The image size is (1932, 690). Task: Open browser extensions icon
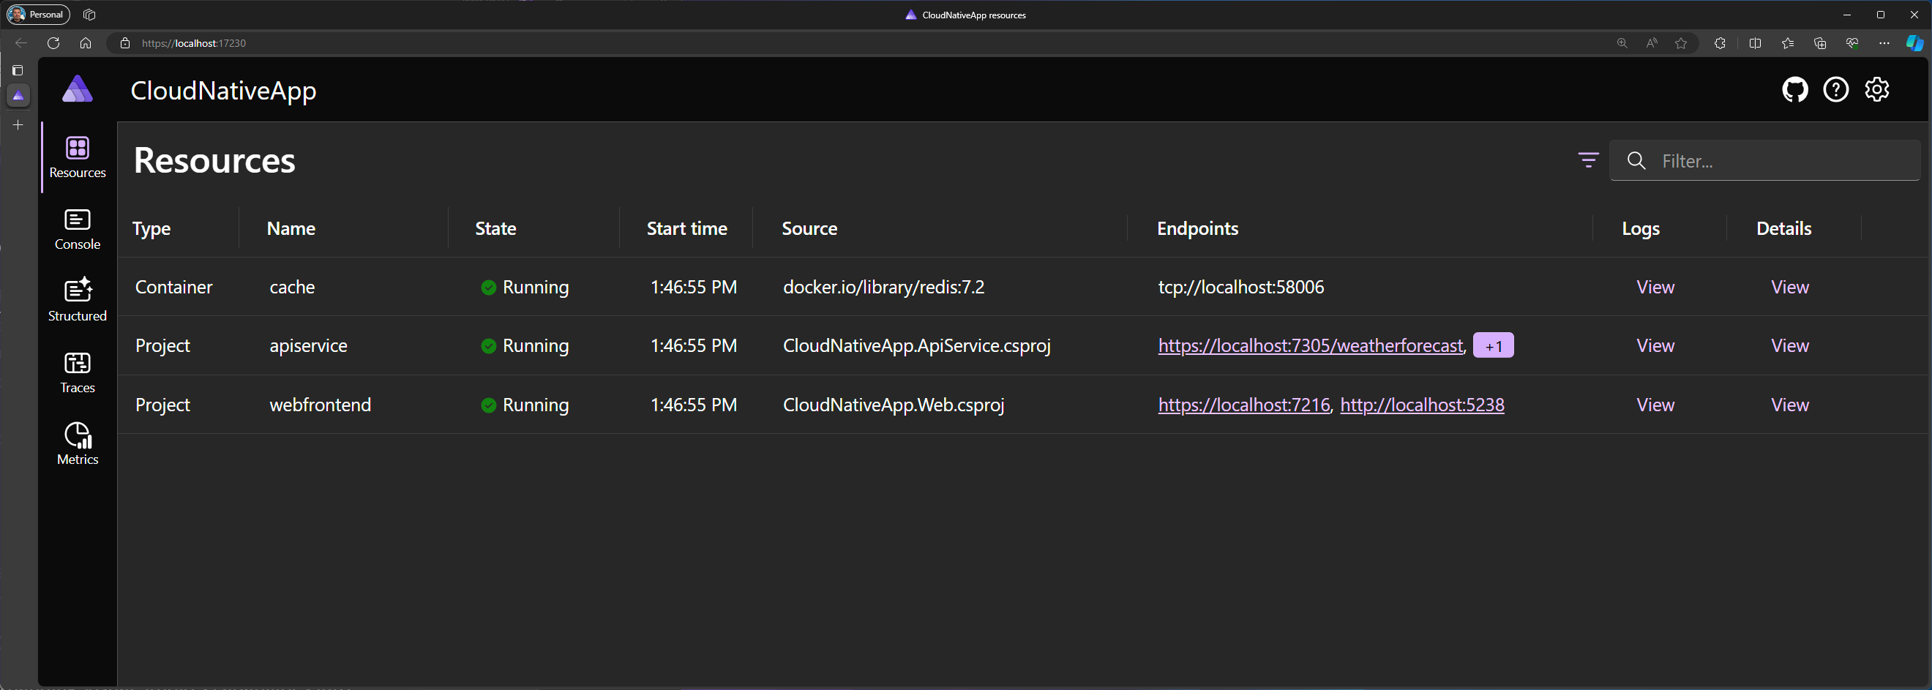(1720, 43)
